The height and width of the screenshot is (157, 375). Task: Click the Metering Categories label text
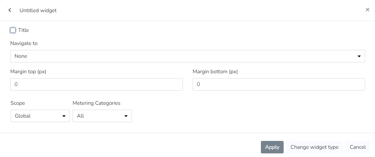click(96, 103)
